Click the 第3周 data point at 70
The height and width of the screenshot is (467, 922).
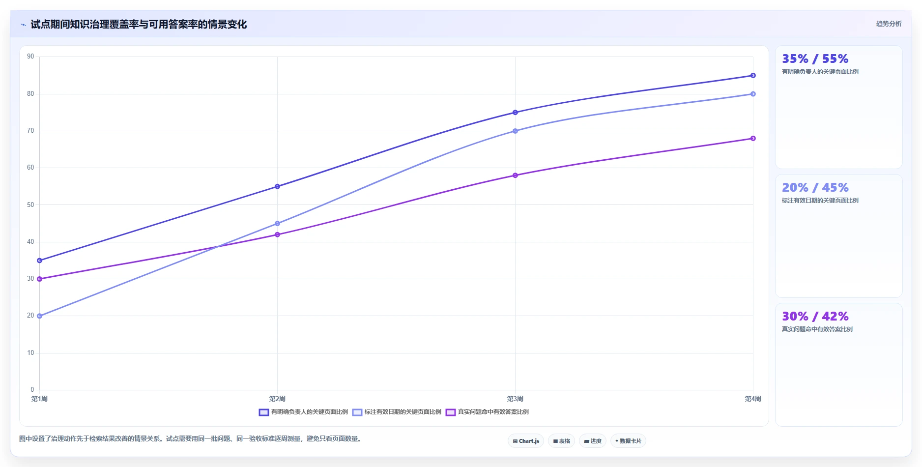coord(516,131)
